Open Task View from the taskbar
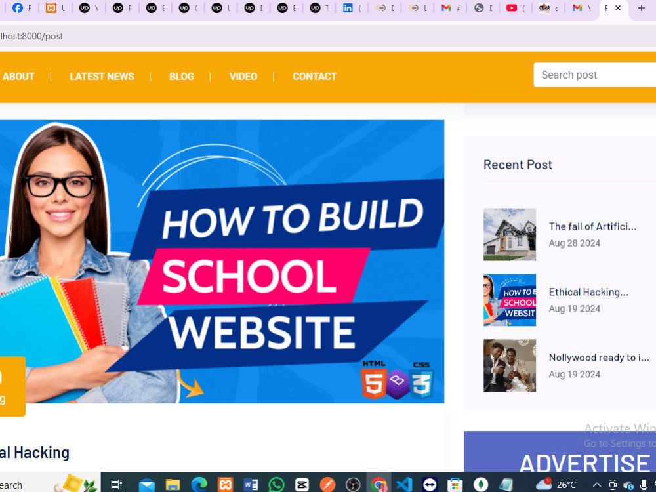This screenshot has height=492, width=656. pyautogui.click(x=116, y=485)
